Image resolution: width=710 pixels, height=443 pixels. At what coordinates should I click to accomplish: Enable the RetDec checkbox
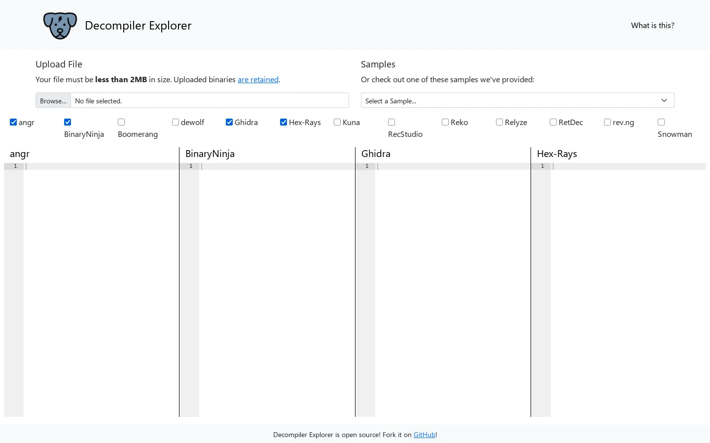(x=553, y=122)
